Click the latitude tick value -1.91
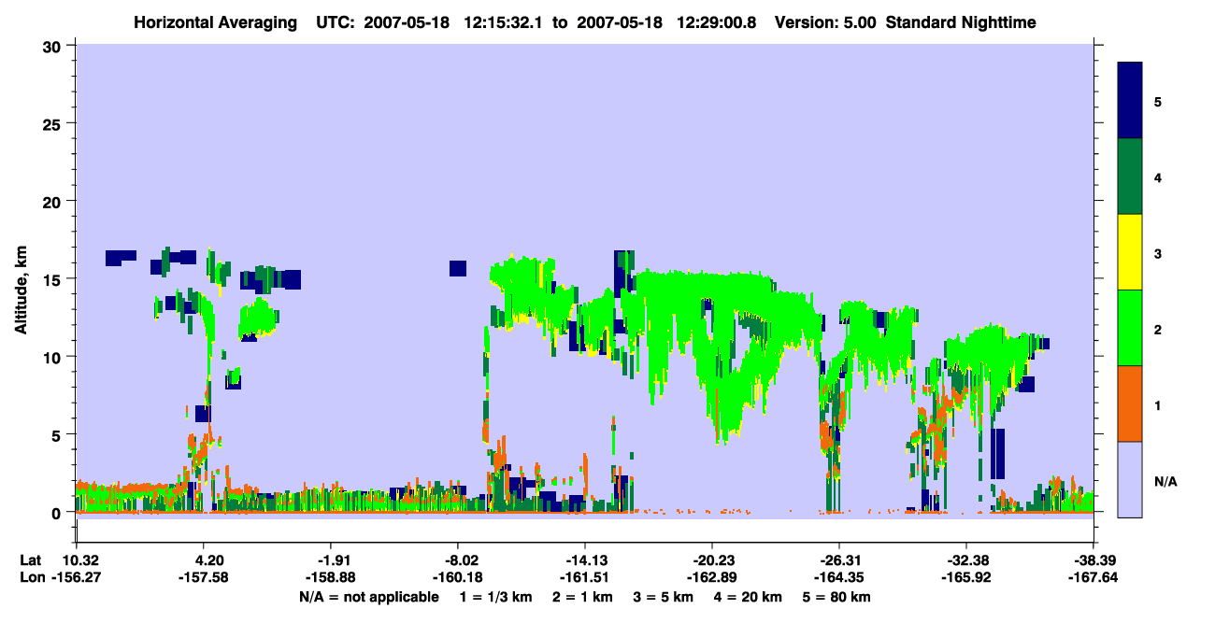The width and height of the screenshot is (1215, 623). click(331, 560)
